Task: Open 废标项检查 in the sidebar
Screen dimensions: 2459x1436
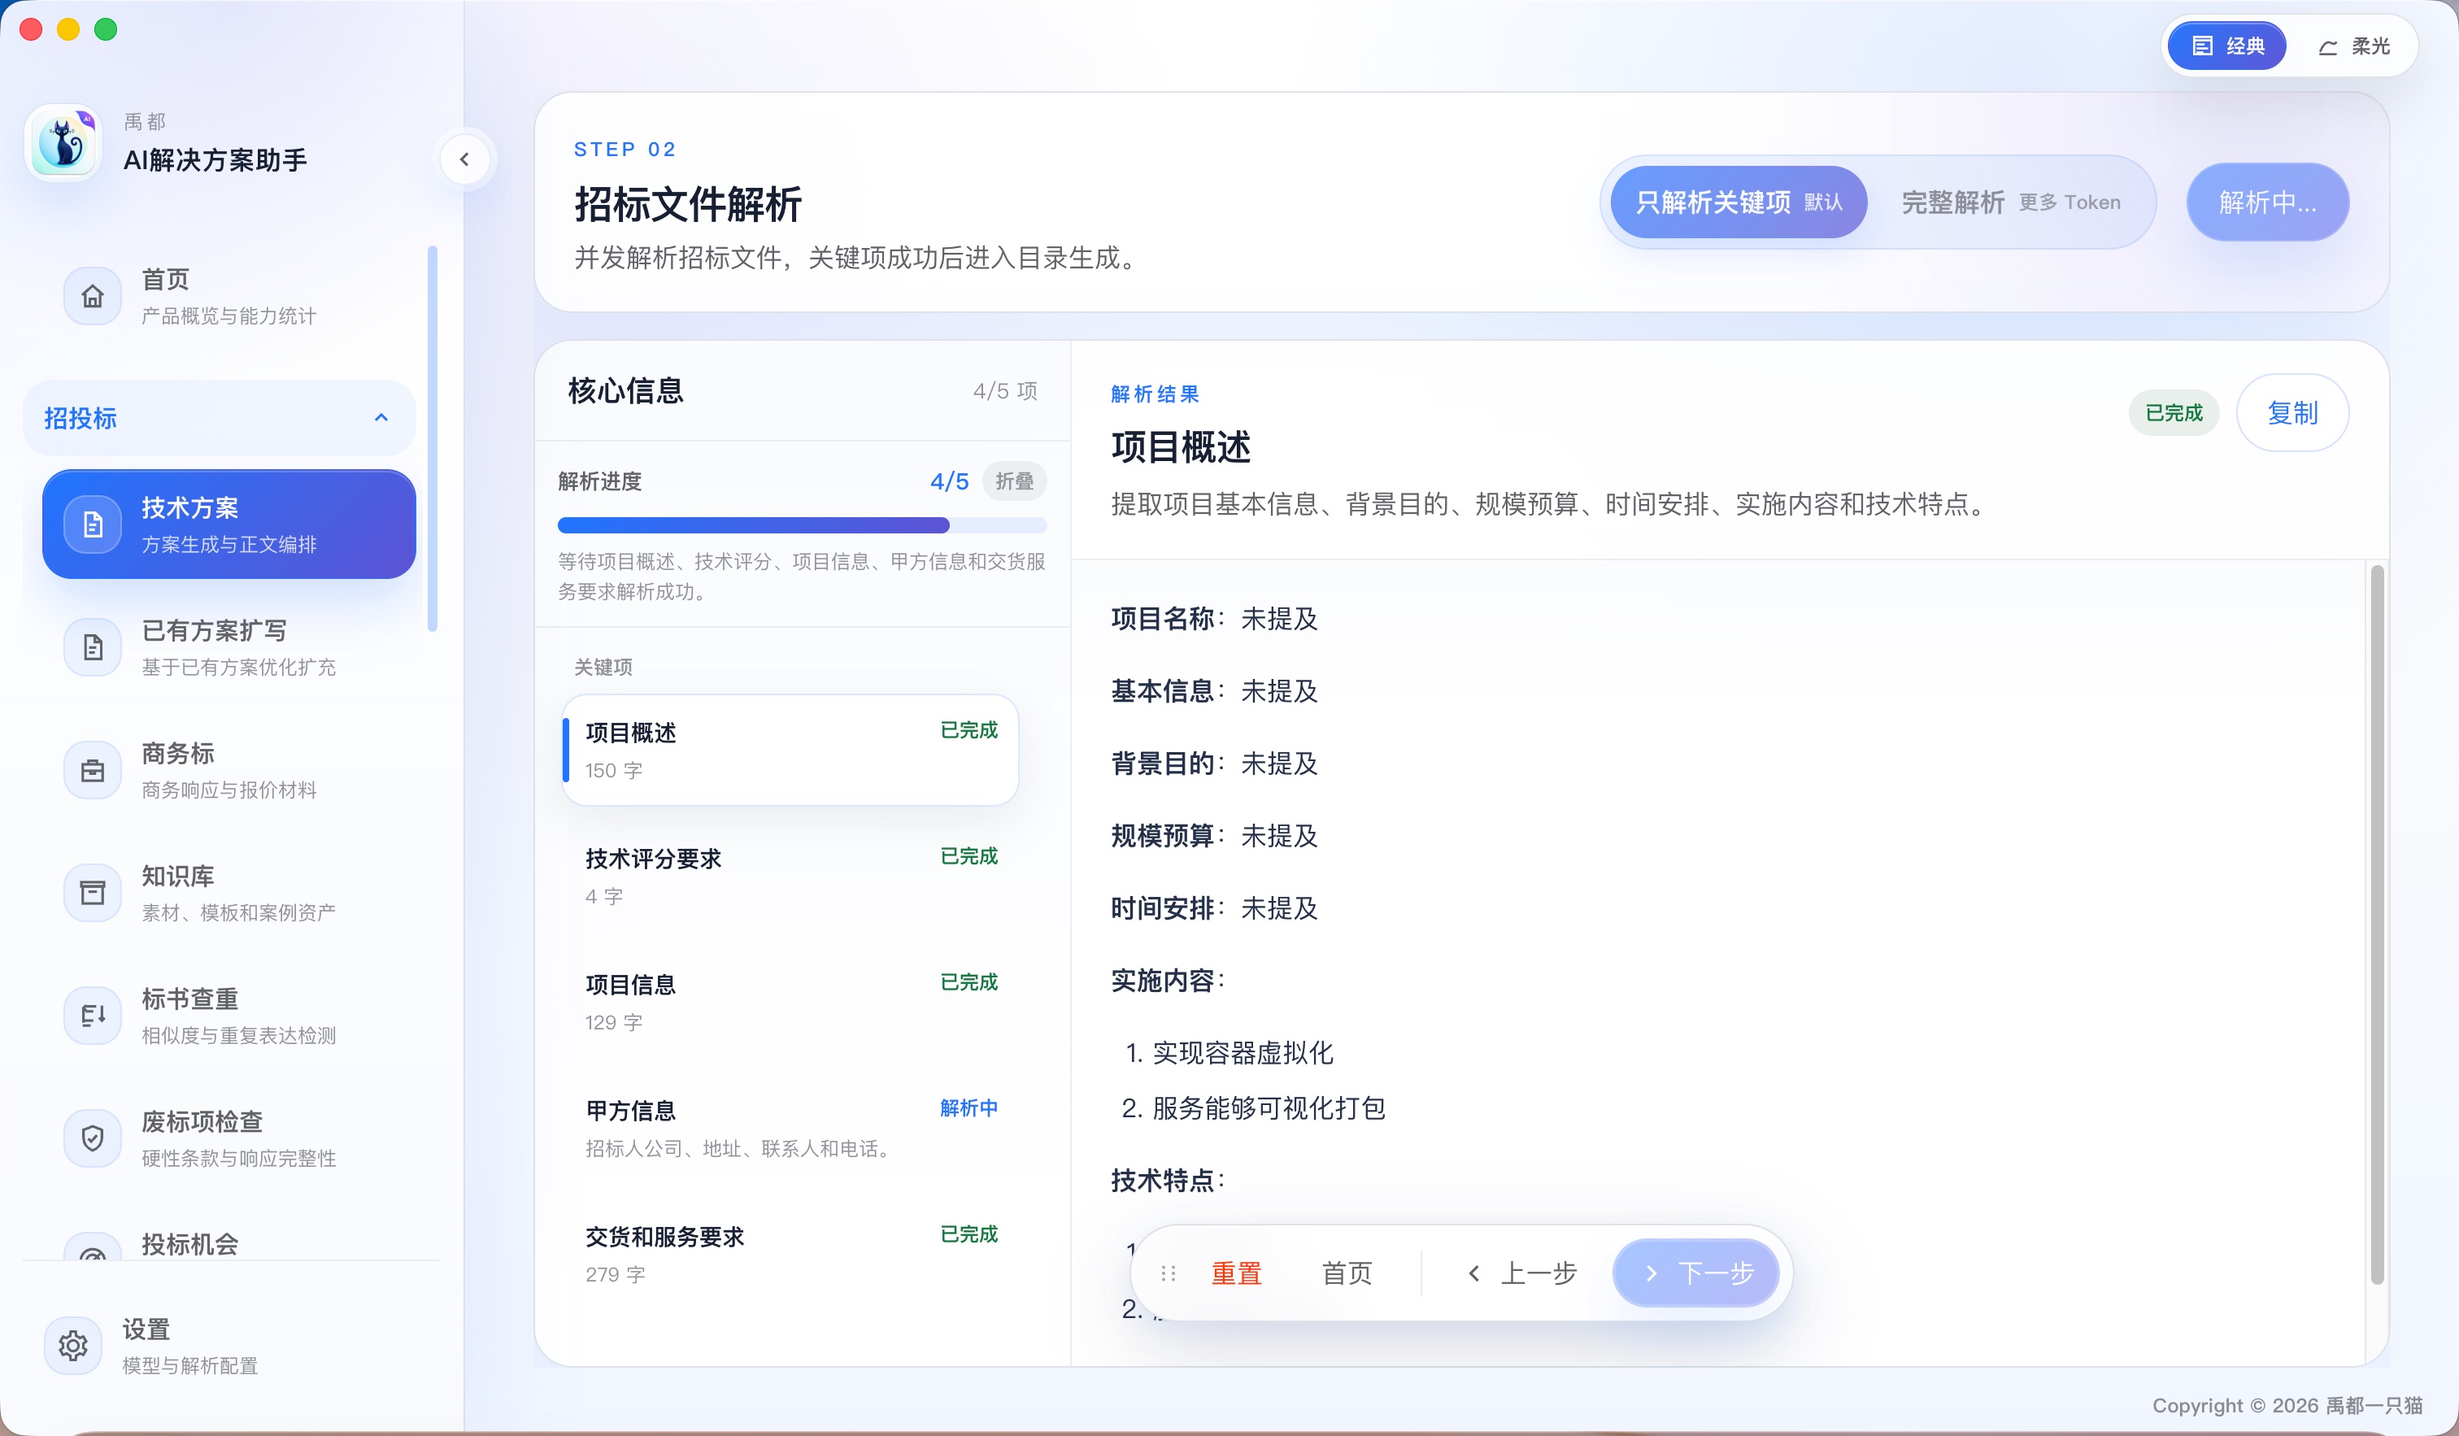Action: 229,1138
